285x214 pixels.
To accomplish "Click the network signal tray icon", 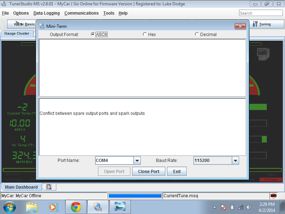I will [240, 207].
